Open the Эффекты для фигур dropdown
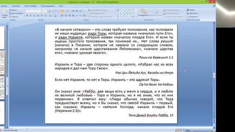This screenshot has height=132, width=235. coord(174,16)
